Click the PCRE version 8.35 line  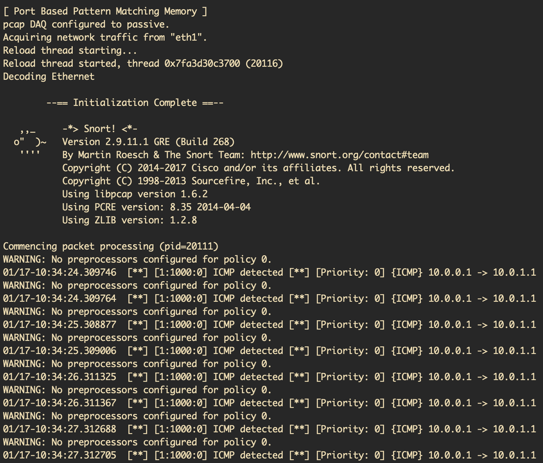(156, 207)
